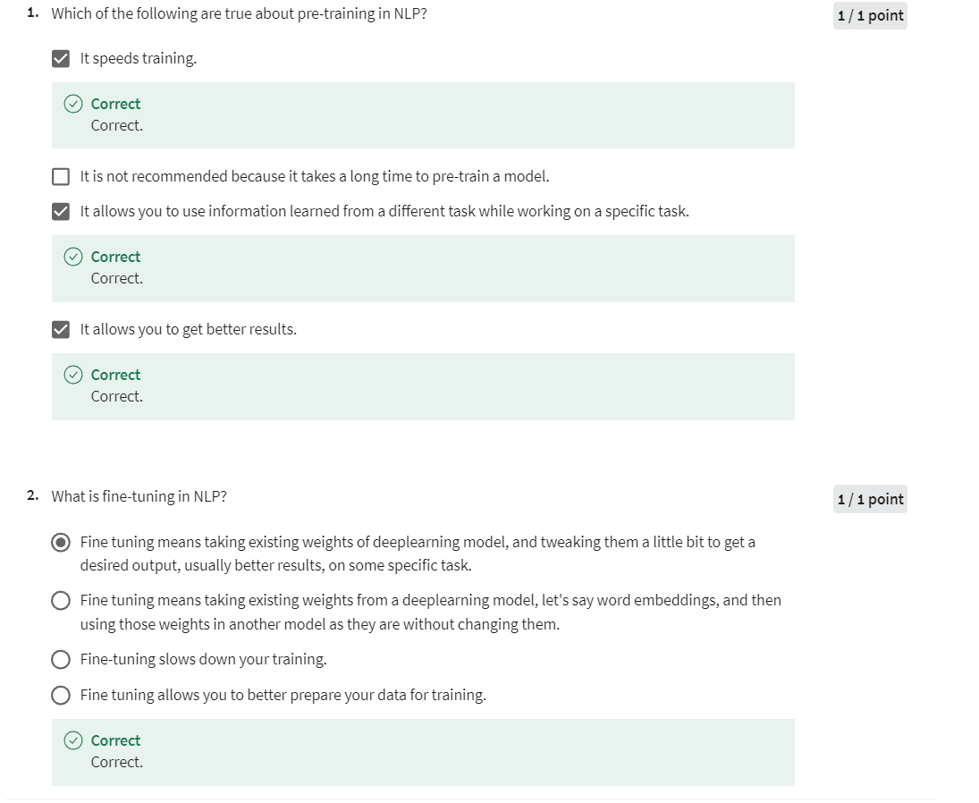Click green check icon in question 2 feedback
Image resolution: width=979 pixels, height=803 pixels.
[x=73, y=740]
